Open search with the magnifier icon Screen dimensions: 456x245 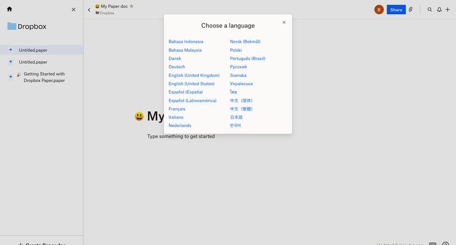[x=430, y=10]
